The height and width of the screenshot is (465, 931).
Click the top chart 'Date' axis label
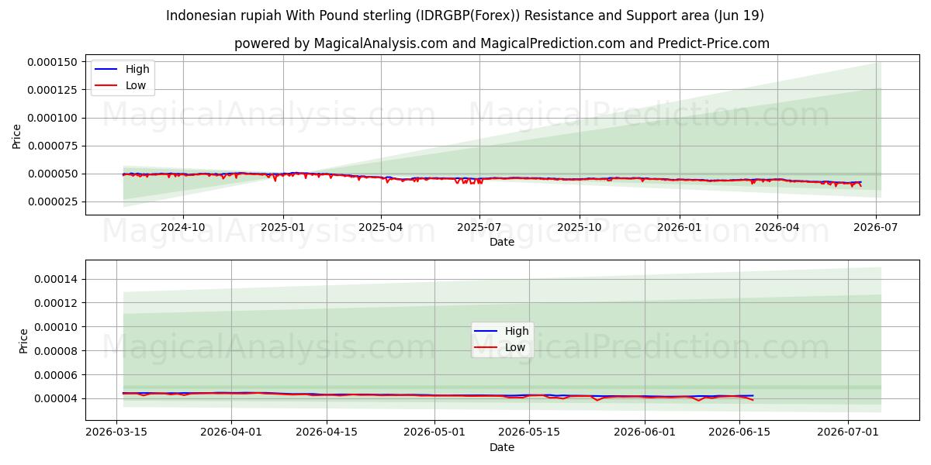502,242
